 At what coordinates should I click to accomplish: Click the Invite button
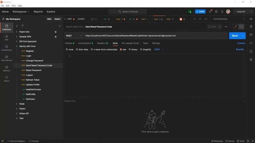[200, 12]
